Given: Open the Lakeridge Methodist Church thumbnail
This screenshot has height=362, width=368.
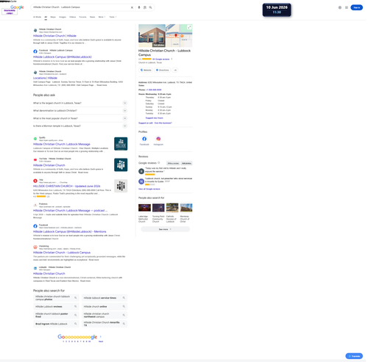Looking at the screenshot, I should 144,208.
